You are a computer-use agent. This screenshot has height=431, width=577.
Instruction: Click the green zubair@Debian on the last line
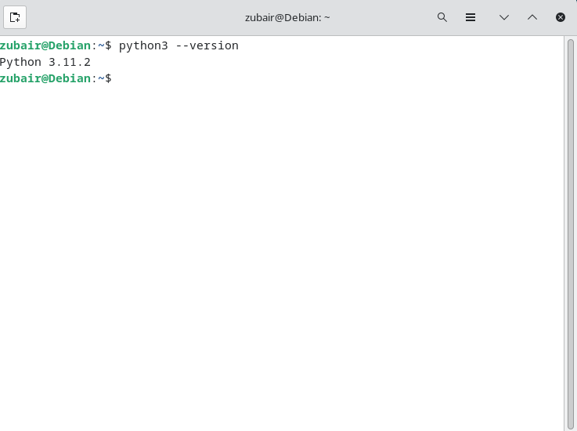pyautogui.click(x=45, y=78)
